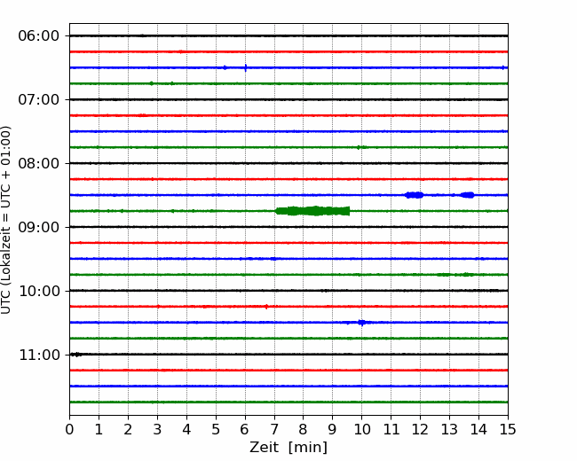Click the black signal wiggle at start of 11:00 trace
The image size is (577, 461).
click(76, 355)
